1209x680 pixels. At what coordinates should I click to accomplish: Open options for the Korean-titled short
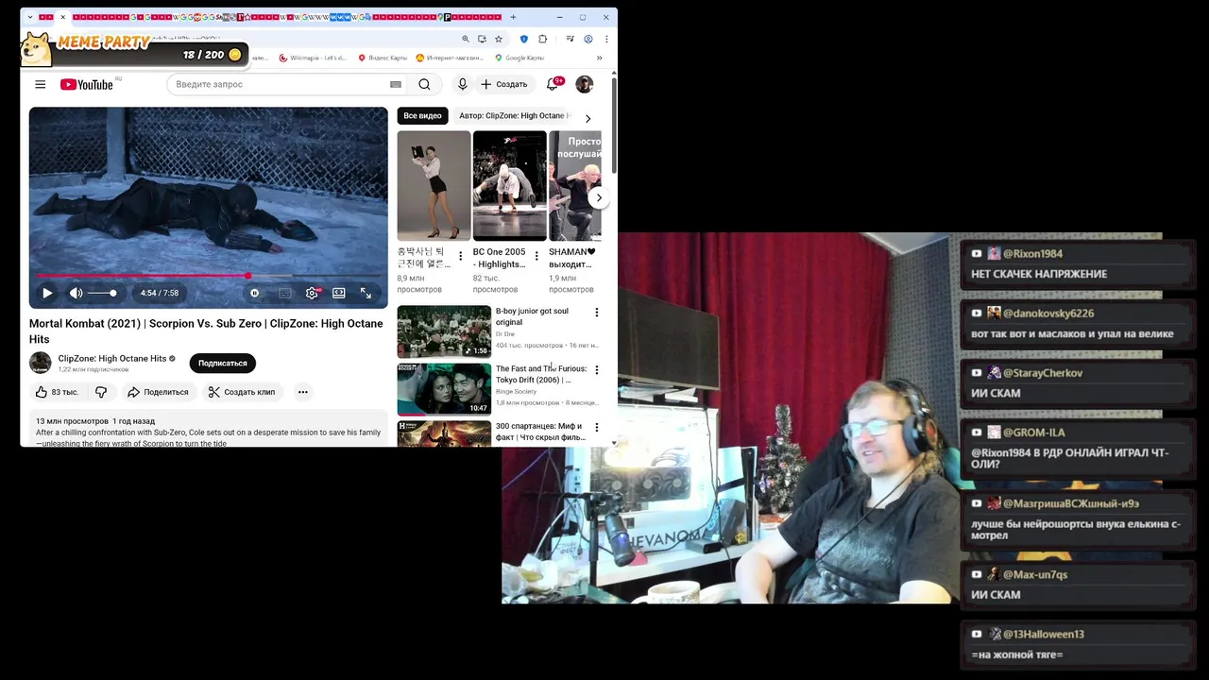(461, 256)
